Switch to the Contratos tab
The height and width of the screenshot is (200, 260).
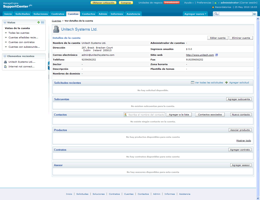tap(58, 14)
